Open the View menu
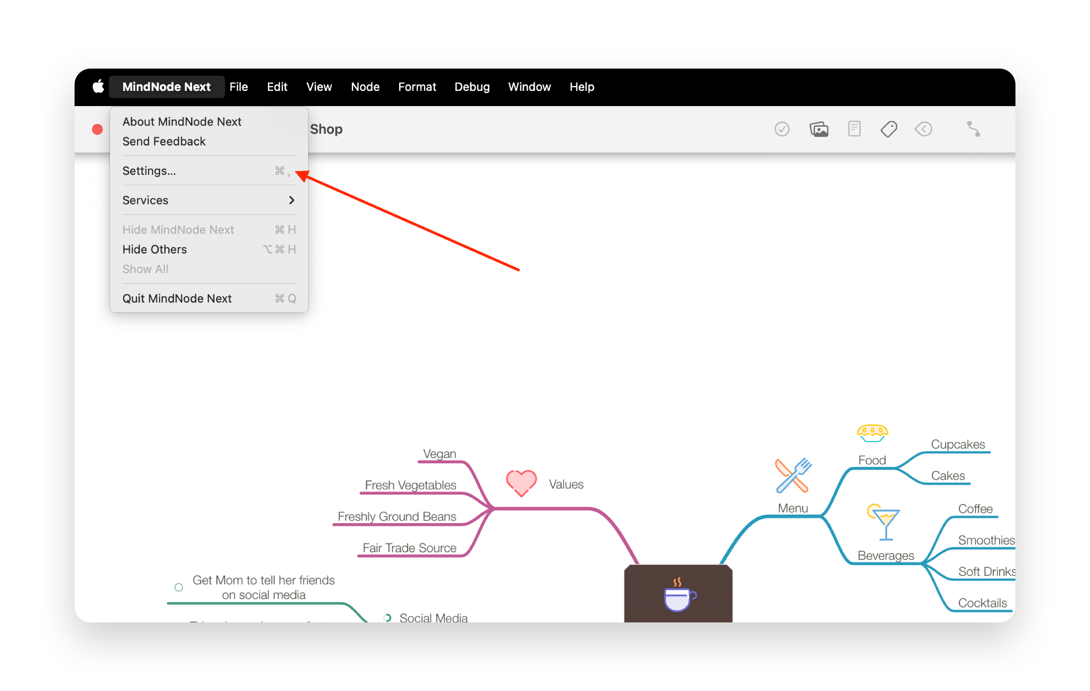Screen dimensions: 1090x691 (x=319, y=87)
